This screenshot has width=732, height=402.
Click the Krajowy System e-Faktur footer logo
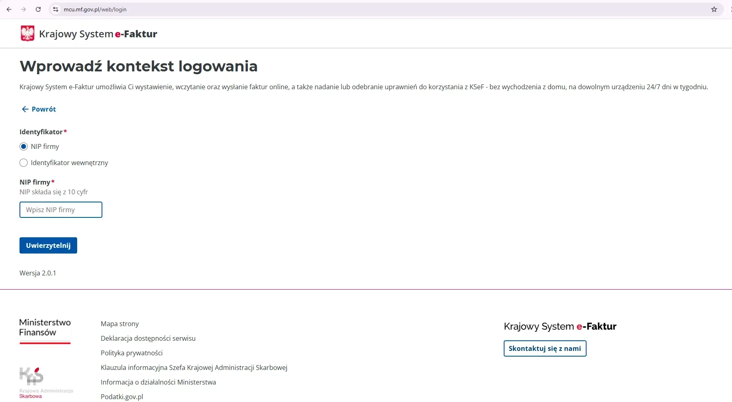pyautogui.click(x=560, y=327)
